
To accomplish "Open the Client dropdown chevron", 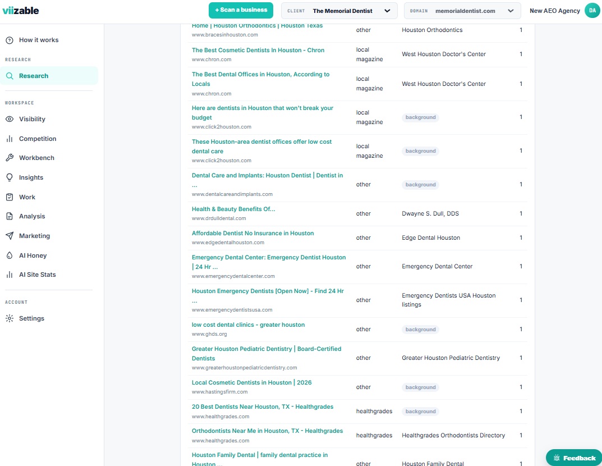I will click(x=387, y=11).
